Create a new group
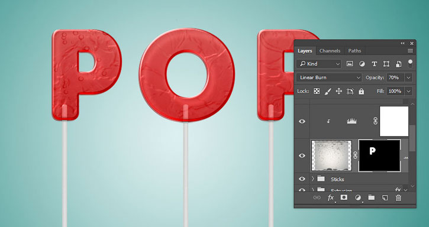 click(371, 197)
